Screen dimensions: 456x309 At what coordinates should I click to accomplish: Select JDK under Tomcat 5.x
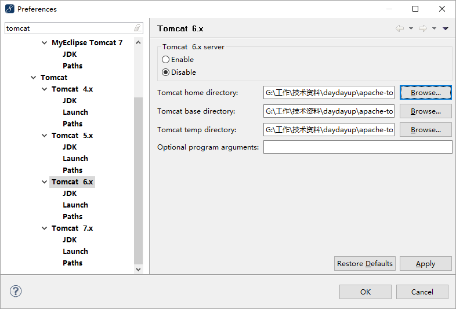[70, 147]
